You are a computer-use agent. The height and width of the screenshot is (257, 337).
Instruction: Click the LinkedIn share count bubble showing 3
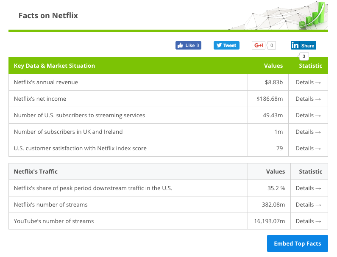pos(304,56)
